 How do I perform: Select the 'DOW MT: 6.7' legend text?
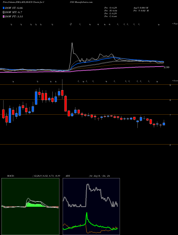point(14,12)
